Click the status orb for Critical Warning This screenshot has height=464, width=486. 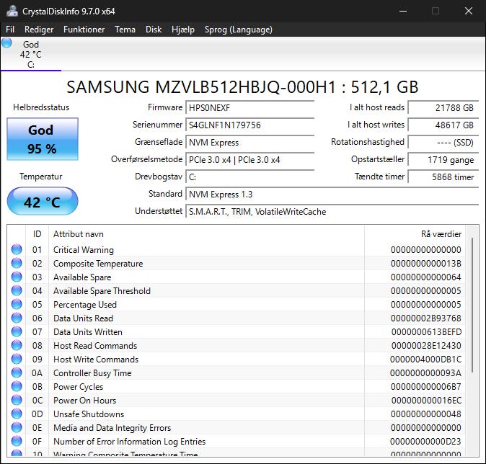(17, 249)
